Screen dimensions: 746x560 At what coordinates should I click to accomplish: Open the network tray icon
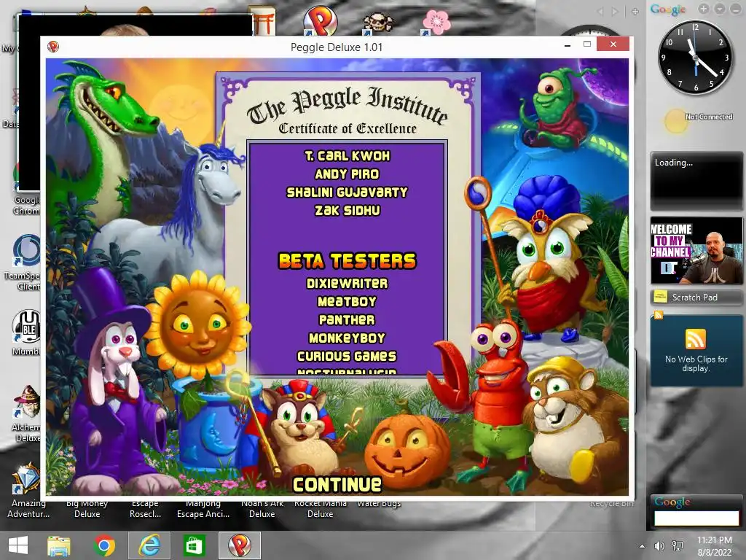click(x=678, y=546)
